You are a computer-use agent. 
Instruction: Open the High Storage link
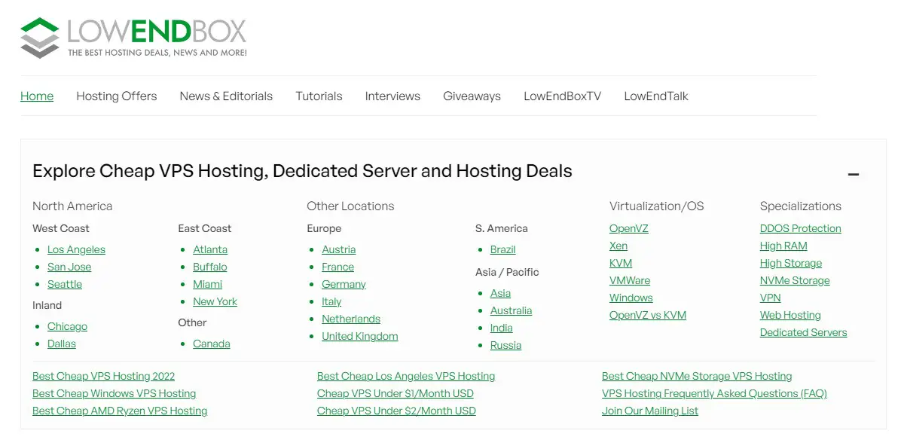pyautogui.click(x=791, y=263)
